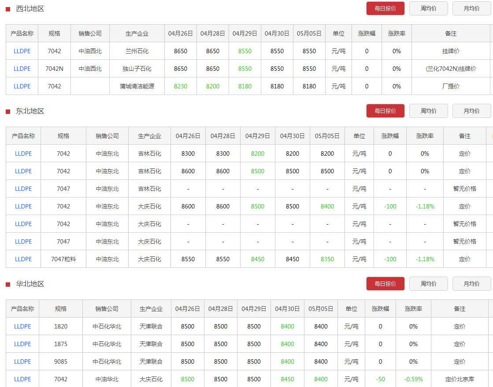Image resolution: width=493 pixels, height=387 pixels.
Task: Open 周均价 for 华北地区
Action: click(x=429, y=284)
